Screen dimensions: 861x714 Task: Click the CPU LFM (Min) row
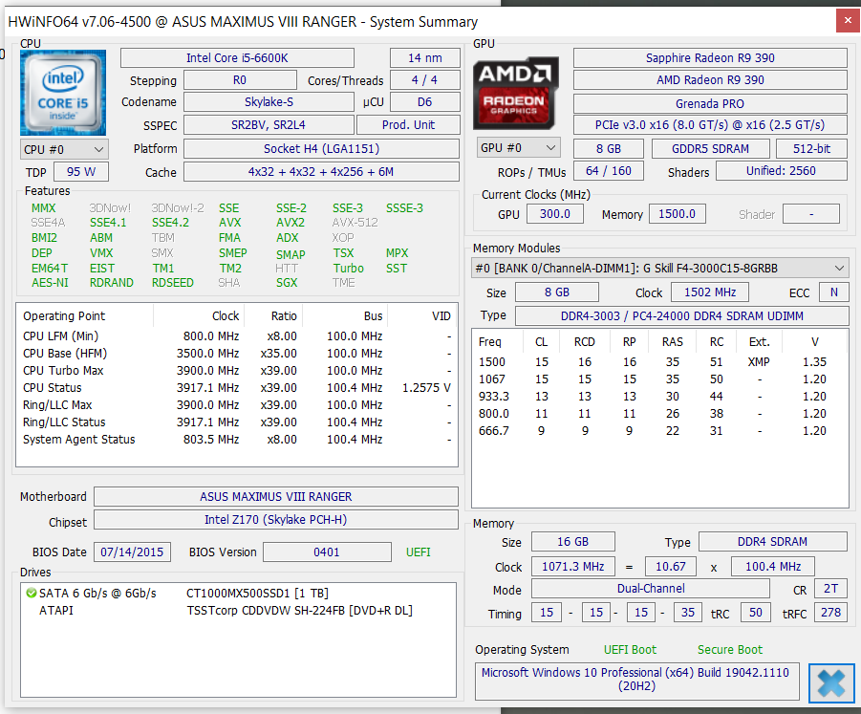click(x=237, y=336)
